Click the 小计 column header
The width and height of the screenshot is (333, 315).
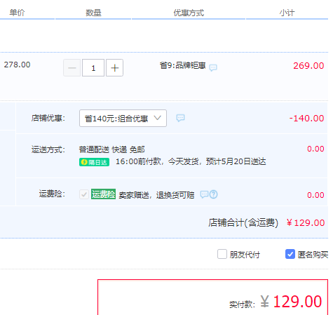click(x=287, y=13)
